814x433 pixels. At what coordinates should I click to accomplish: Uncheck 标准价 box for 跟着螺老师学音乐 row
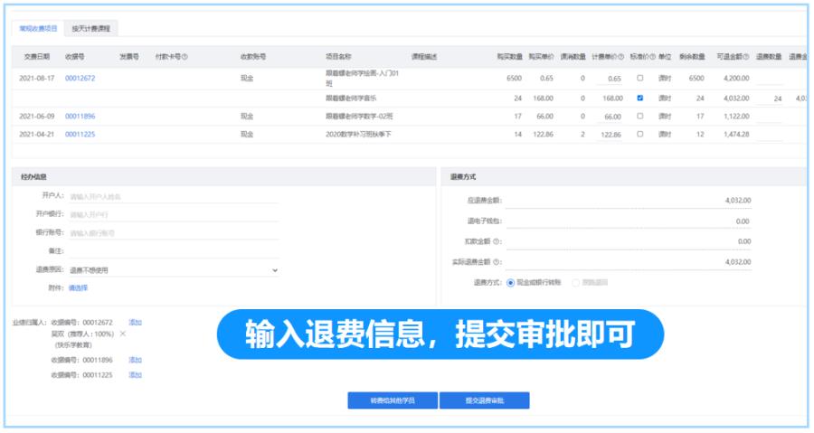point(640,98)
